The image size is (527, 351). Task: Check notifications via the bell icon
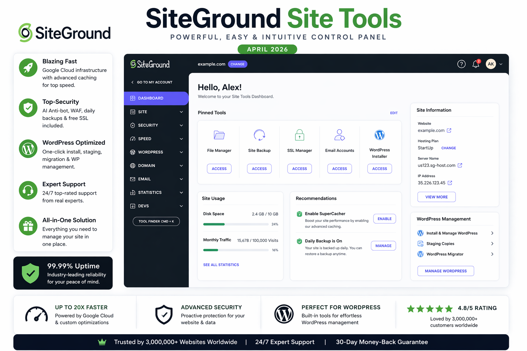pos(476,64)
